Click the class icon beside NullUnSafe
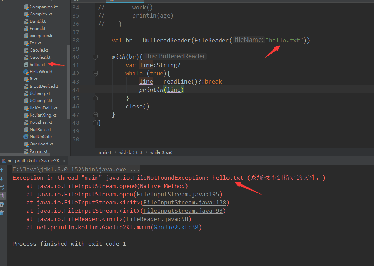 click(26, 137)
